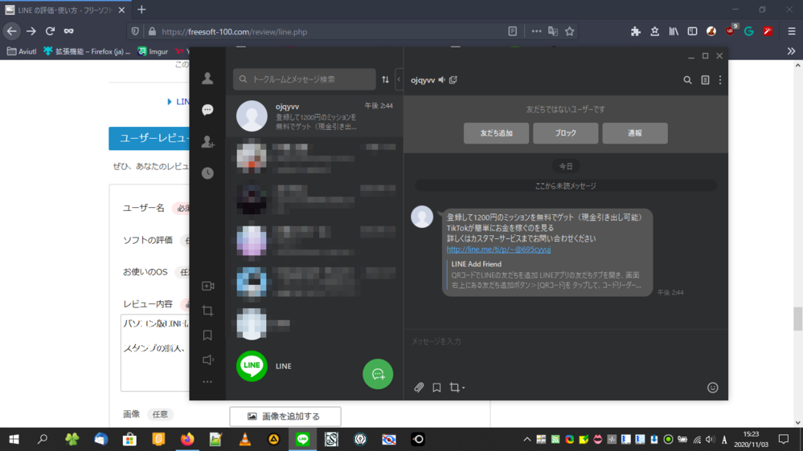Open the LINE timeline clock icon
Screen dimensions: 803x451
[x=207, y=173]
